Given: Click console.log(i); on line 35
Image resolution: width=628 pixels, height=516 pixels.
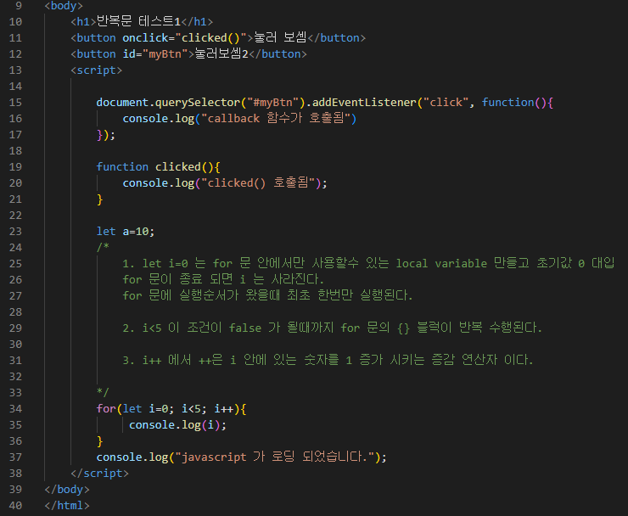Looking at the screenshot, I should click(177, 425).
